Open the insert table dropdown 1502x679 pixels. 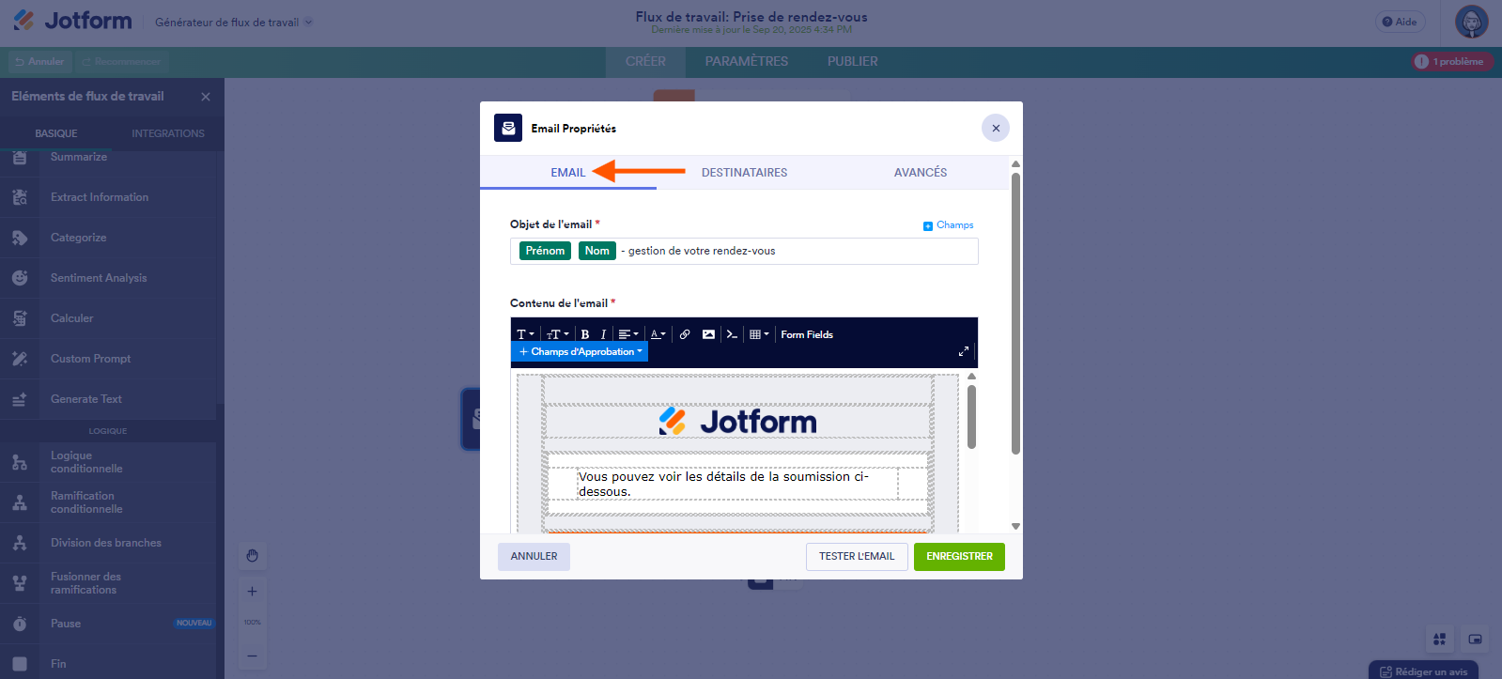pos(759,334)
